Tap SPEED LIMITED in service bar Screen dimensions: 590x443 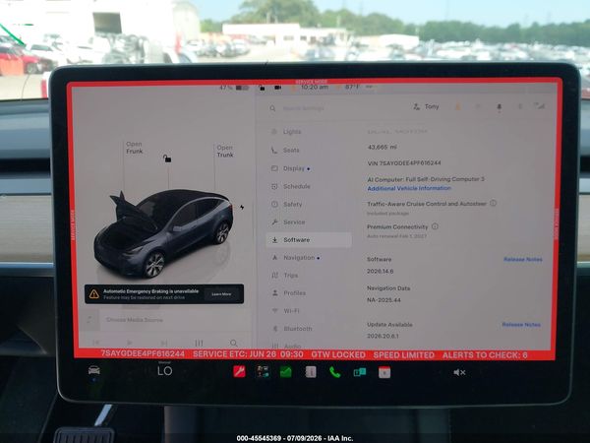pos(404,354)
